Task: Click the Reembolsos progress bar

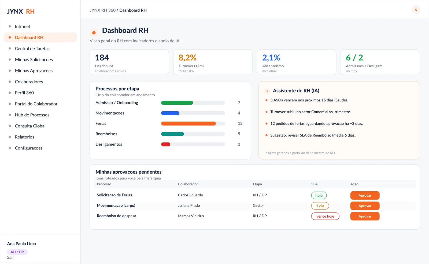Action: pos(193,134)
